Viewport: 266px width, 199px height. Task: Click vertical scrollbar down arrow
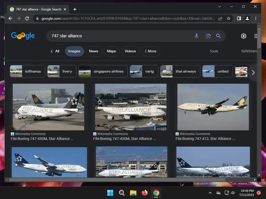pyautogui.click(x=259, y=175)
